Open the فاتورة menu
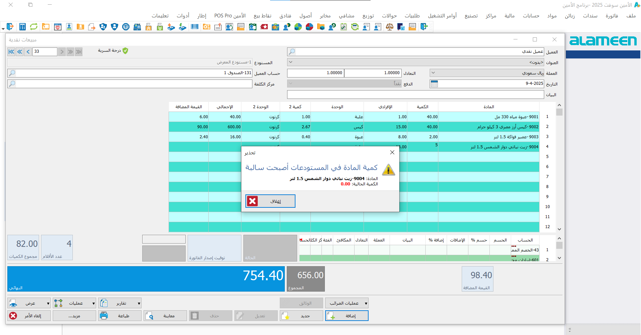The height and width of the screenshot is (335, 641). [612, 16]
